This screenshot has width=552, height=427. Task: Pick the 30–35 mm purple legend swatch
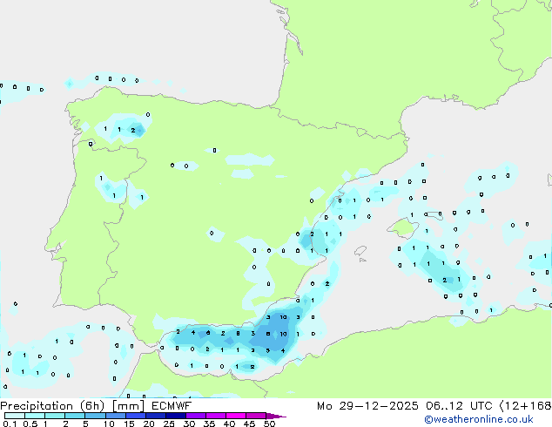(x=196, y=416)
